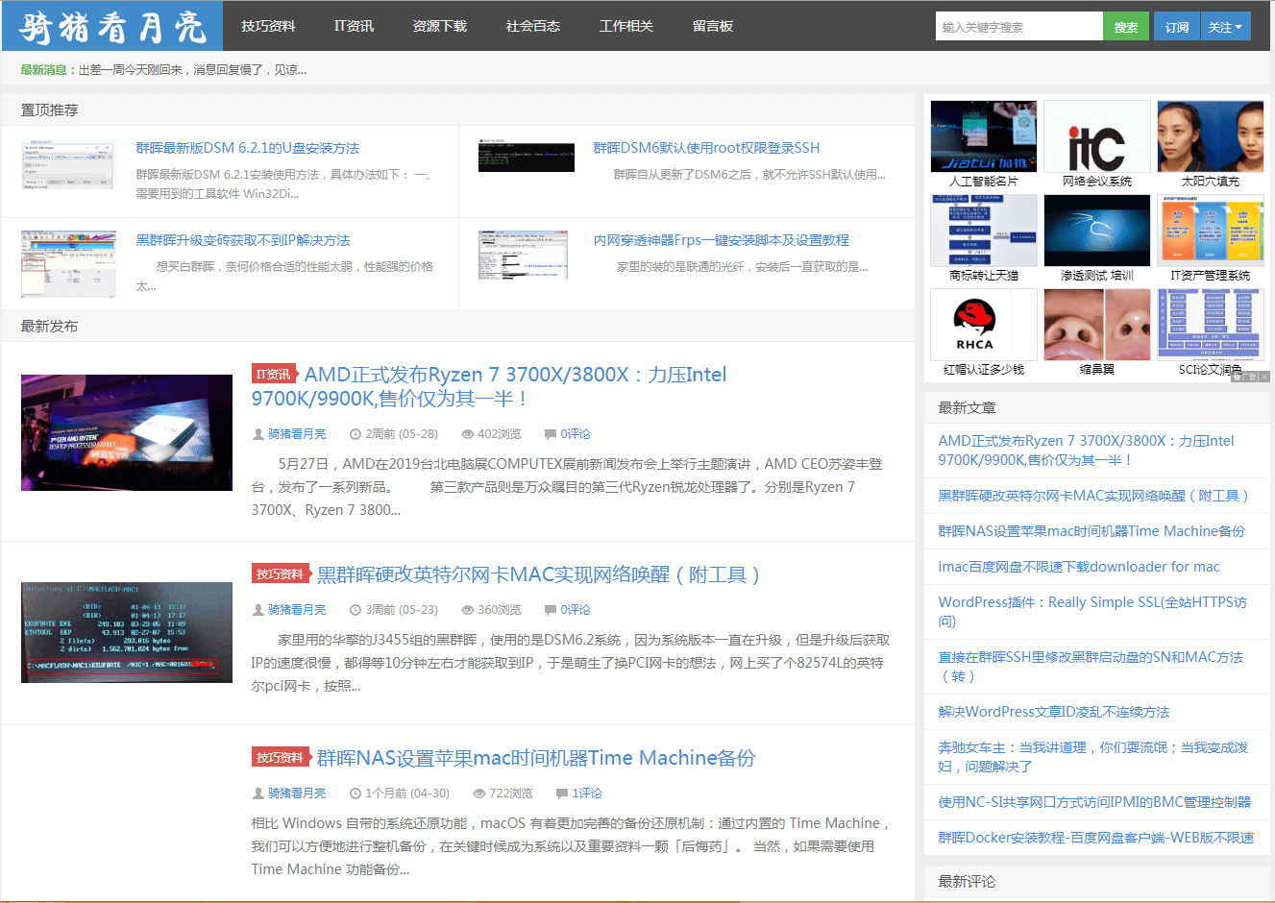1275x903 pixels.
Task: Open the IT资讯 menu item
Action: pos(354,26)
